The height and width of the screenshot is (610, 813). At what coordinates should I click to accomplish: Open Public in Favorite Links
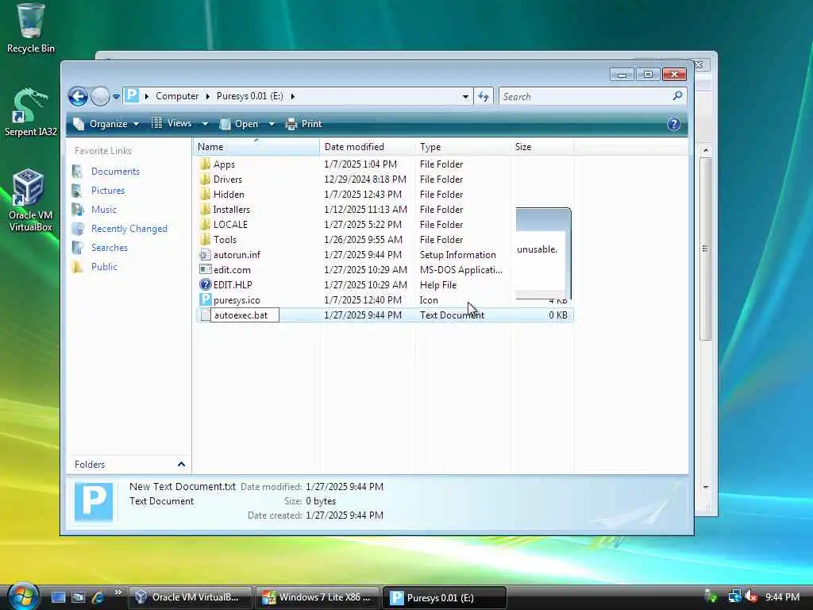[104, 267]
